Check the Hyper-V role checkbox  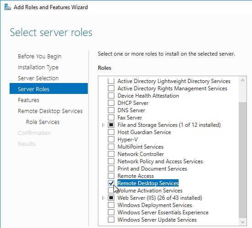click(111, 139)
